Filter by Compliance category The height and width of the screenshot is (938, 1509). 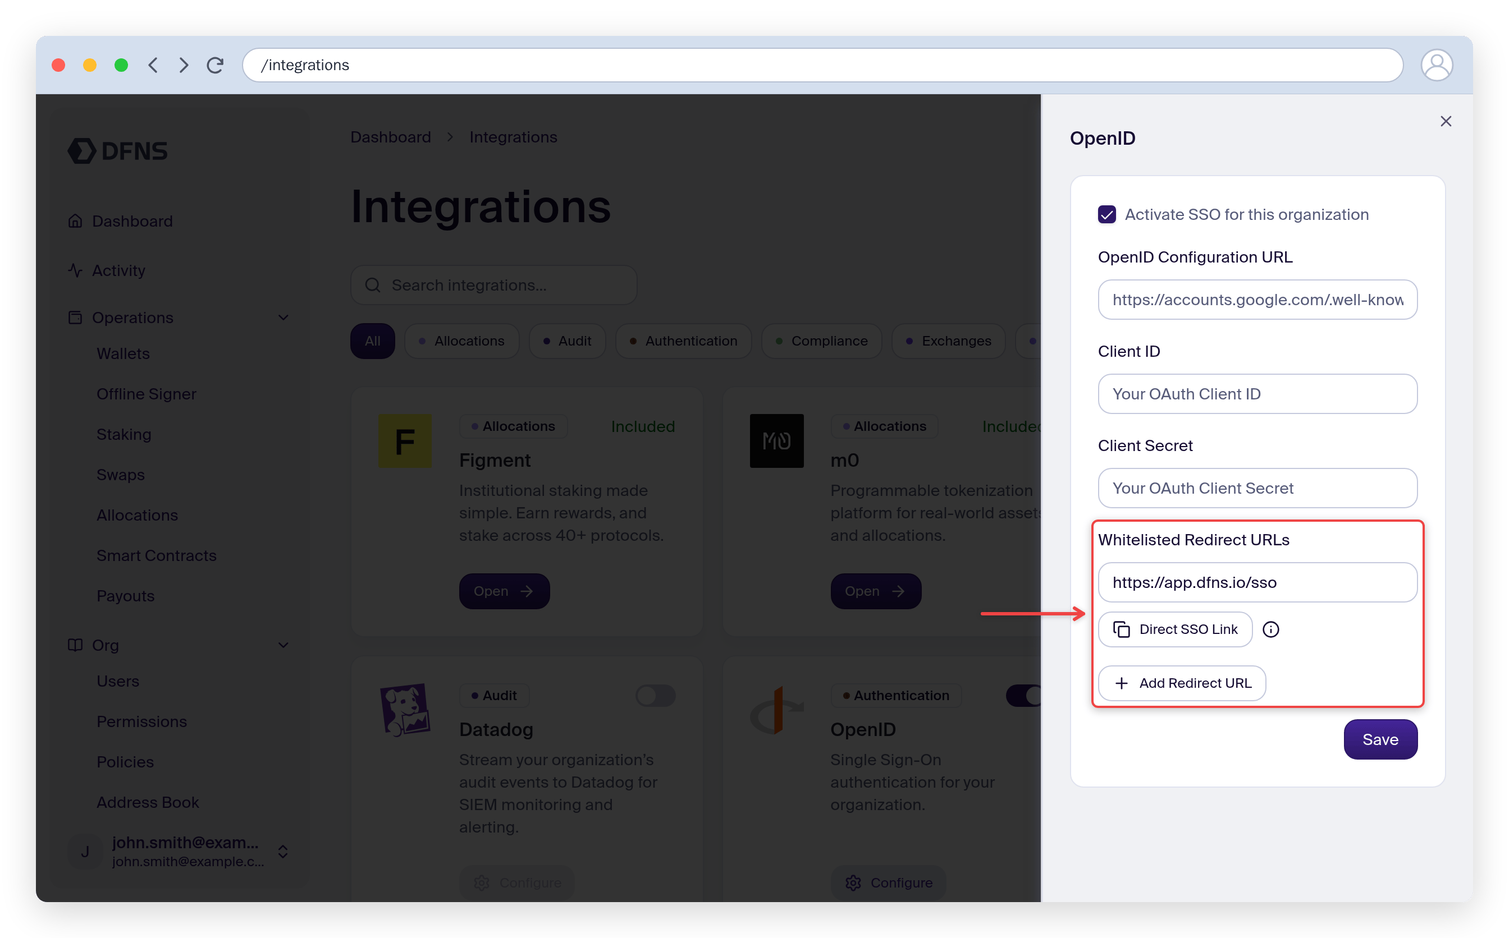point(821,341)
